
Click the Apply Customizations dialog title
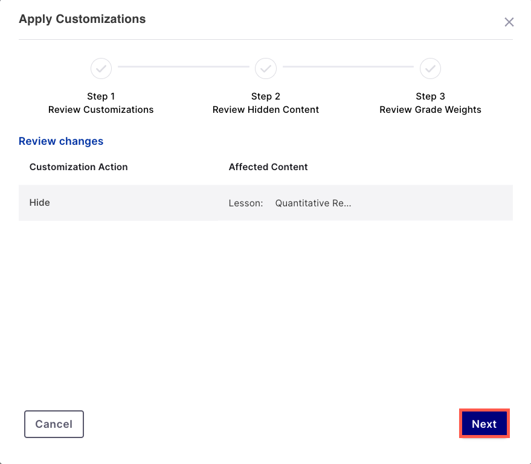pyautogui.click(x=82, y=19)
